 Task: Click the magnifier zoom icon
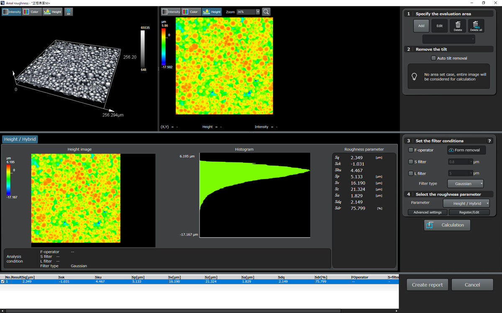coord(266,12)
